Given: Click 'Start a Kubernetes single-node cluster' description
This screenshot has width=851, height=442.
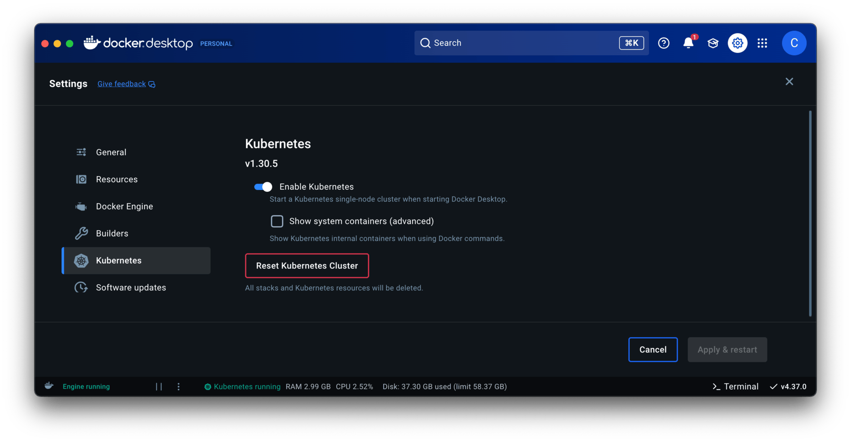Looking at the screenshot, I should point(388,199).
